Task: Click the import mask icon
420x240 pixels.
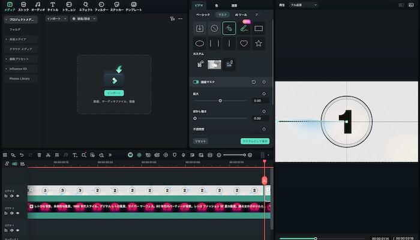Action: click(x=199, y=28)
